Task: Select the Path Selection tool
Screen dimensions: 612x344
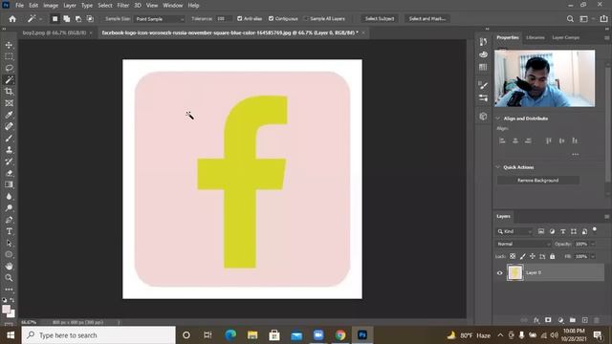Action: (x=9, y=243)
